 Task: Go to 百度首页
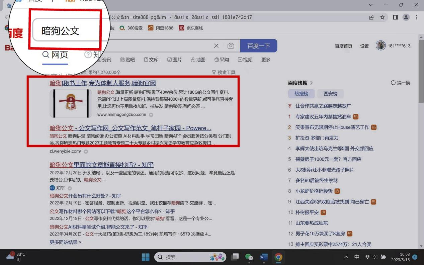coord(344,46)
